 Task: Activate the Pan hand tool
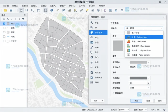(x=21, y=10)
